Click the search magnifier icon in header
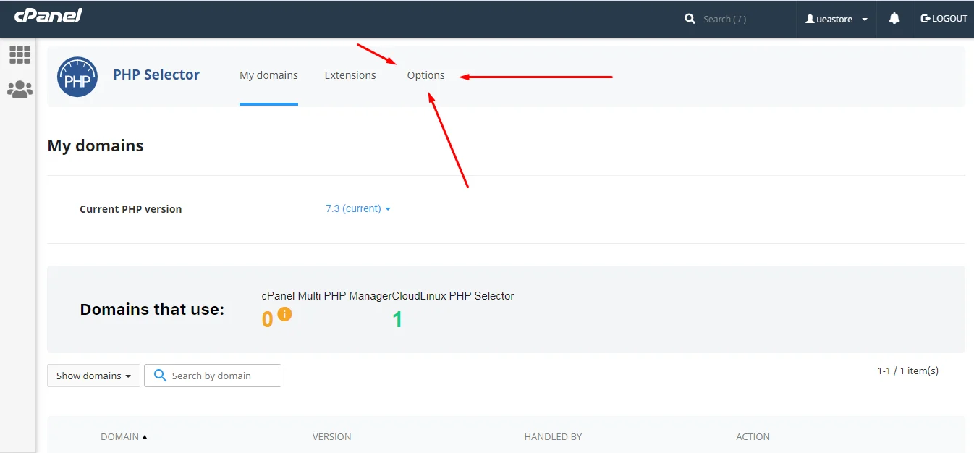 [x=690, y=19]
